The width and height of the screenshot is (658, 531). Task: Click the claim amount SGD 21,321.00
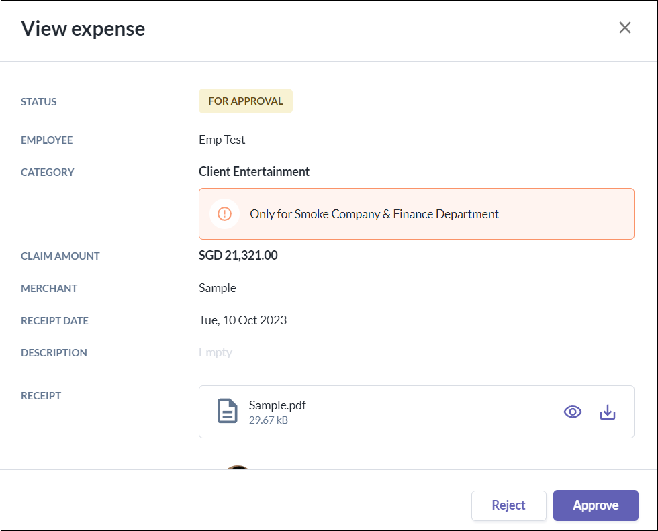click(x=238, y=256)
